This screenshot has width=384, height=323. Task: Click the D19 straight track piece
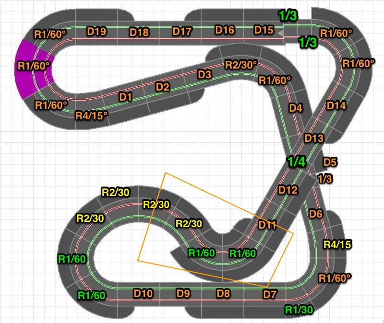pos(96,32)
